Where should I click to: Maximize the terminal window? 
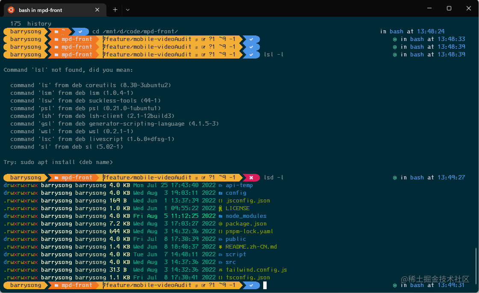point(449,8)
